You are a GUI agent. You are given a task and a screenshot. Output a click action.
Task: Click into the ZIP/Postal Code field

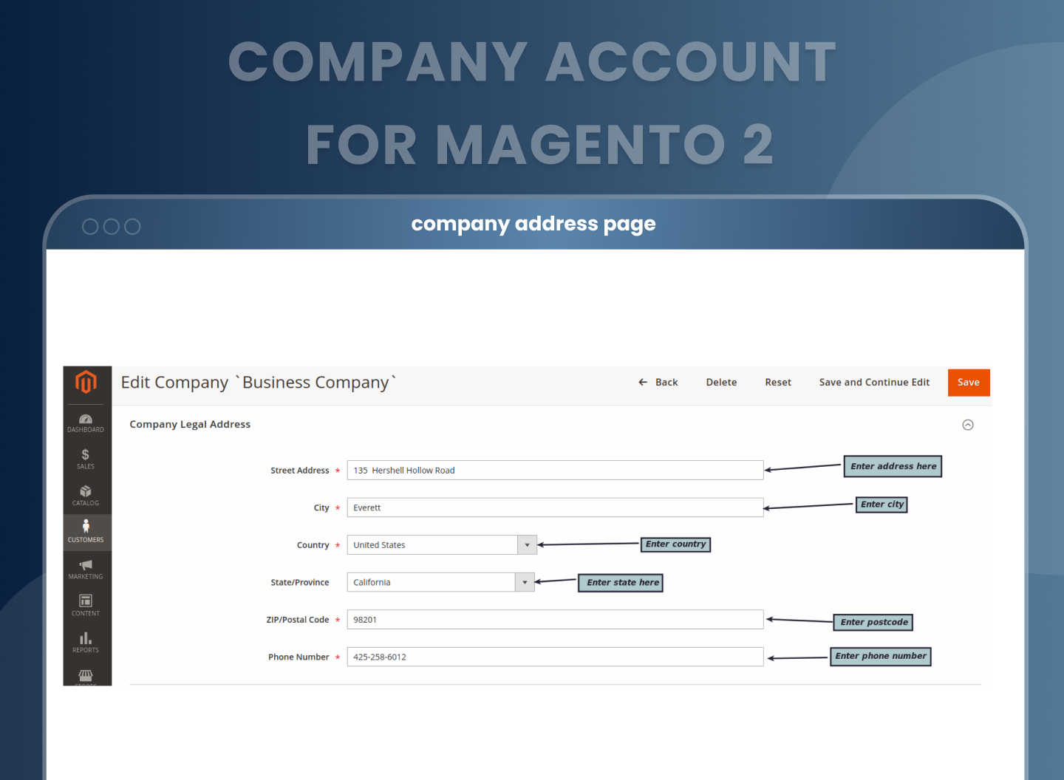[555, 620]
